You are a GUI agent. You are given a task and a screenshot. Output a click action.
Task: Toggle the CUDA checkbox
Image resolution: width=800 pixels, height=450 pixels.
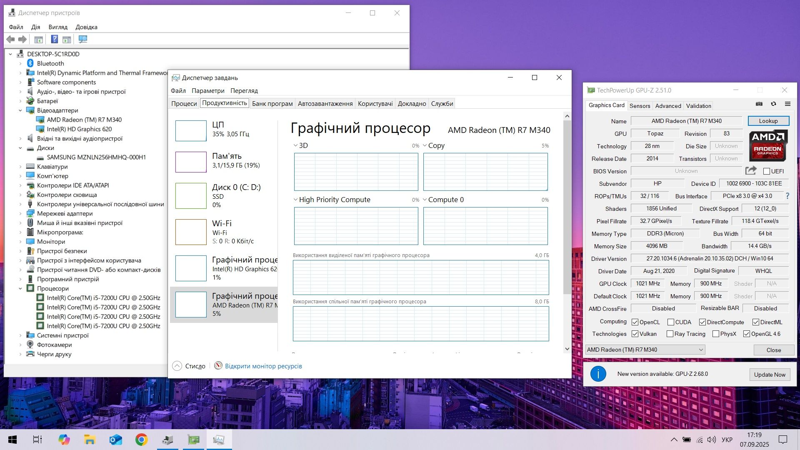coord(671,322)
